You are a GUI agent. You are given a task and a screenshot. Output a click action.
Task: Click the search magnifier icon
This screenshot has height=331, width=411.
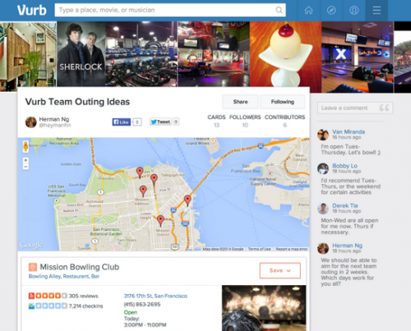click(279, 10)
